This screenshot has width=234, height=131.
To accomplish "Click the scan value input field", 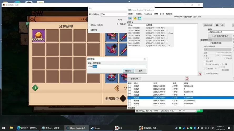I will (x=221, y=32).
